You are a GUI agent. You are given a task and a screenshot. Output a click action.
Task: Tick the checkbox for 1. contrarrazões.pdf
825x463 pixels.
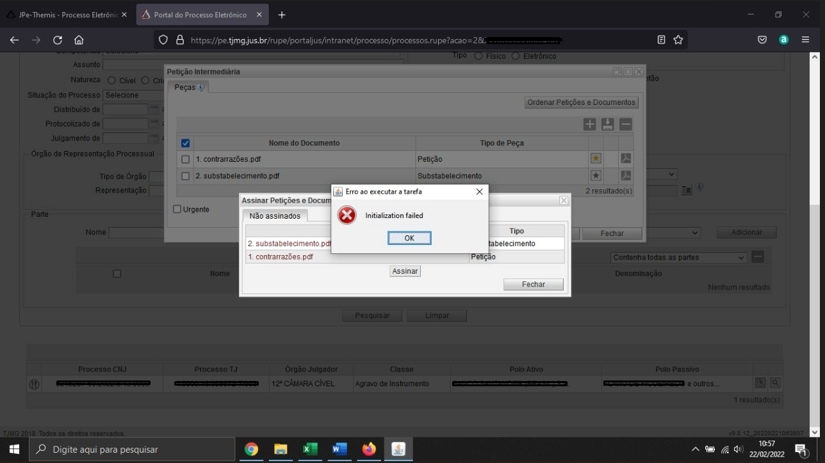pos(186,159)
